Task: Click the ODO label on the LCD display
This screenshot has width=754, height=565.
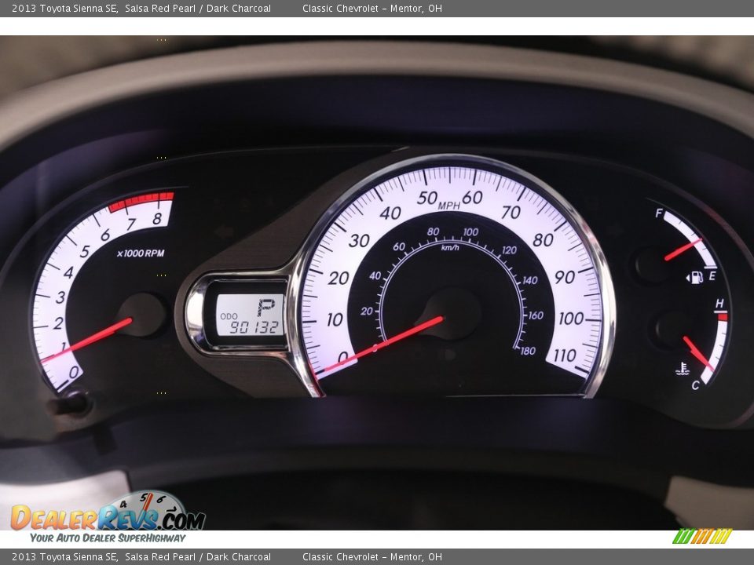Action: 229,316
